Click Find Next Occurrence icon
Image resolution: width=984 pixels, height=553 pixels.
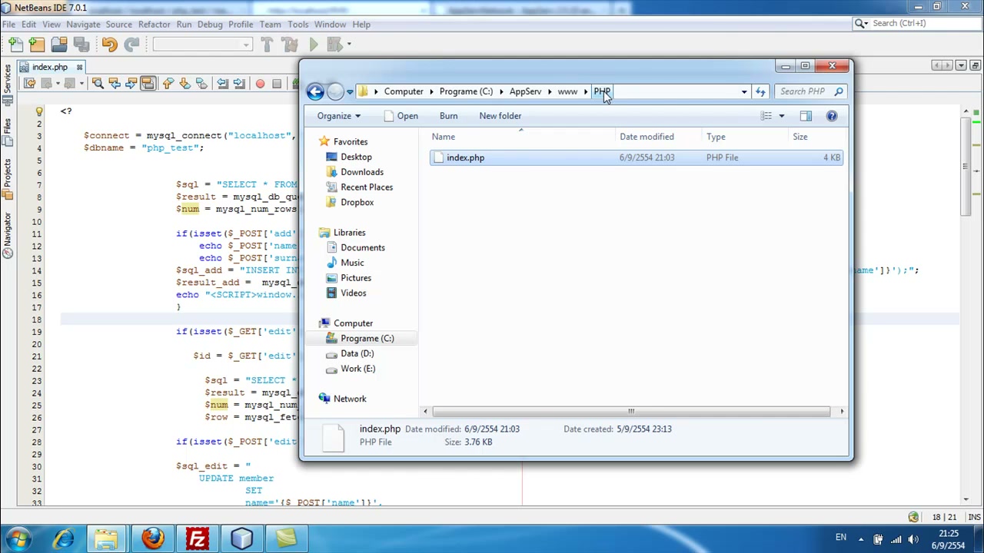131,83
